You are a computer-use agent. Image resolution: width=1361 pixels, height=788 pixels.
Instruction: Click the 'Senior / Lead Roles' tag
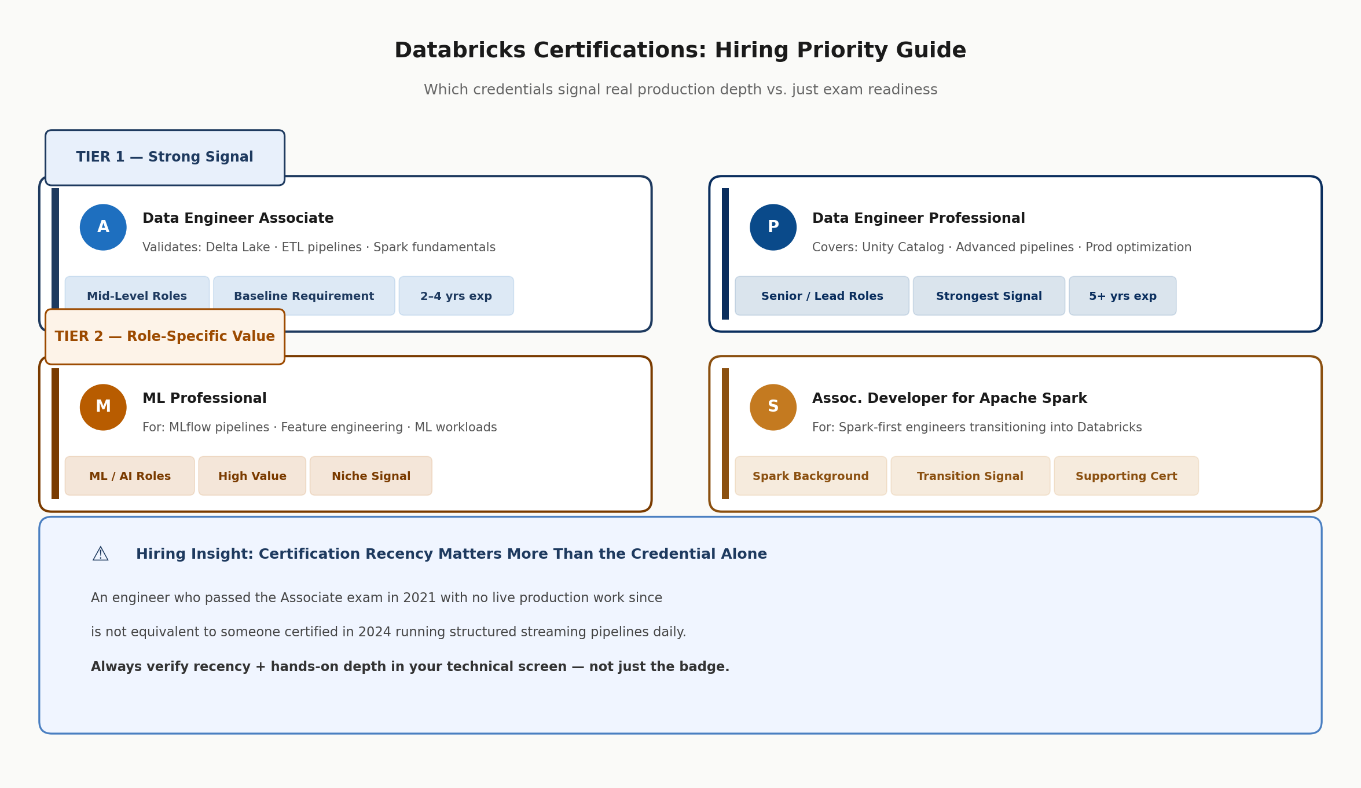click(x=822, y=296)
